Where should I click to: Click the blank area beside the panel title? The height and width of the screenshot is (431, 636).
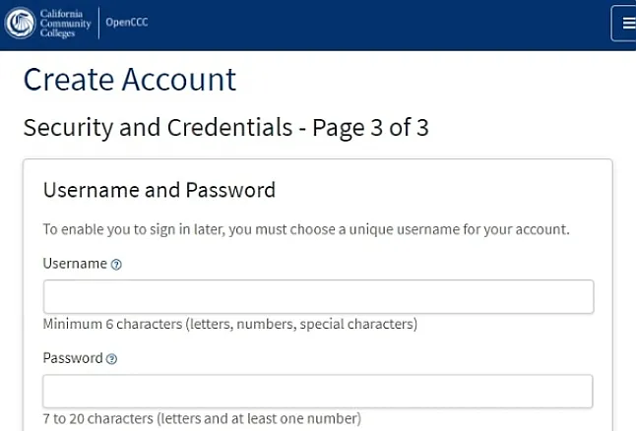coord(443,190)
